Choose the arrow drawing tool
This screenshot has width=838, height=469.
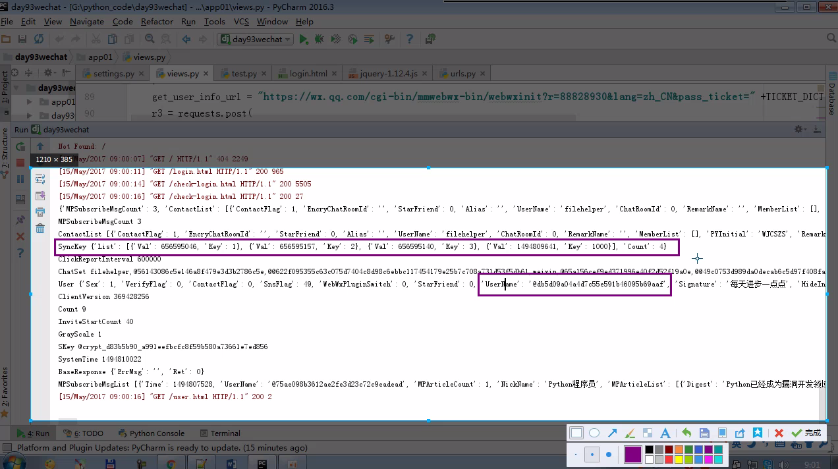pos(612,433)
